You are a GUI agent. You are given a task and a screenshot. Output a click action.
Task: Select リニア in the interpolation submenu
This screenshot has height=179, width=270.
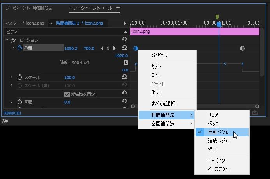[x=213, y=115]
